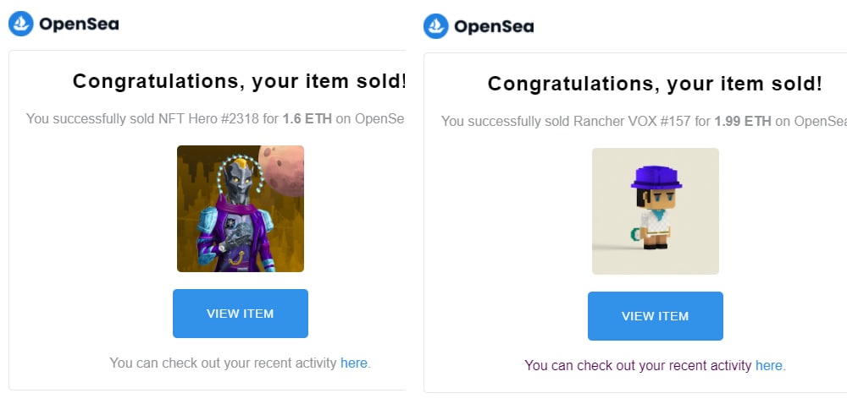Open the 'here' link in the left email
This screenshot has height=415, width=847.
pyautogui.click(x=354, y=363)
